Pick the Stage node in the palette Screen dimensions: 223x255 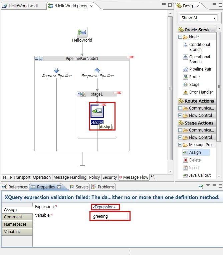(191, 85)
